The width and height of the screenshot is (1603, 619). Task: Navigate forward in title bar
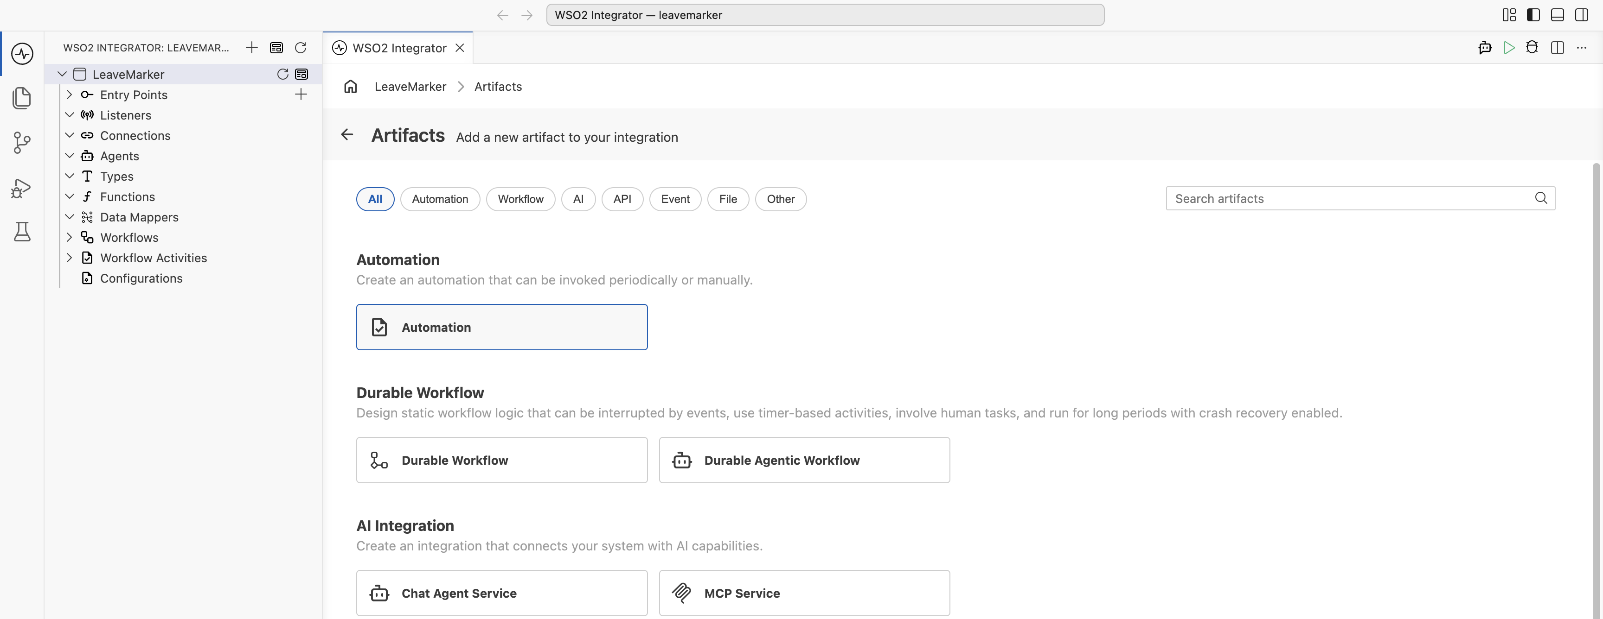pyautogui.click(x=527, y=15)
